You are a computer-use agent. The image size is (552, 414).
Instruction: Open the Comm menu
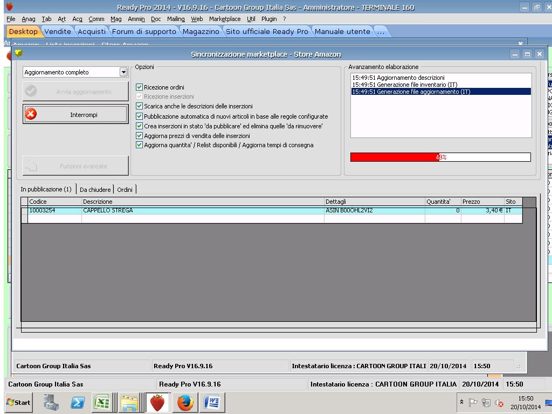96,19
